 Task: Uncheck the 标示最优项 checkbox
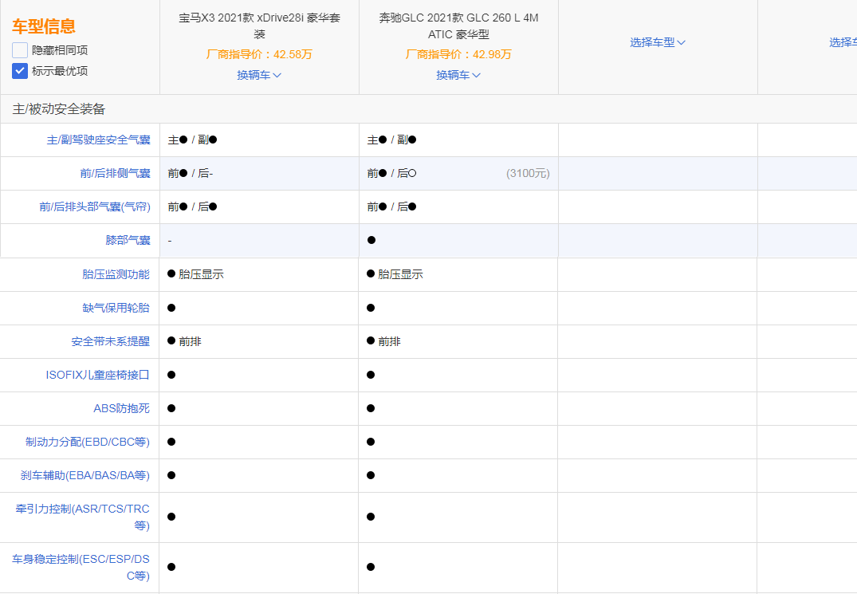coord(20,71)
